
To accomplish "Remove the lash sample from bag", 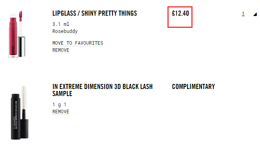I will [x=61, y=112].
